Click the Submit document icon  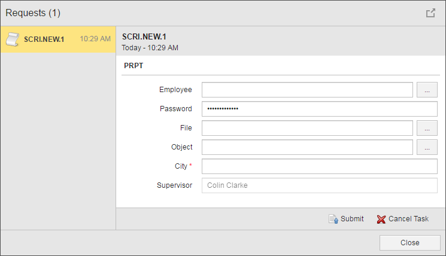(333, 219)
